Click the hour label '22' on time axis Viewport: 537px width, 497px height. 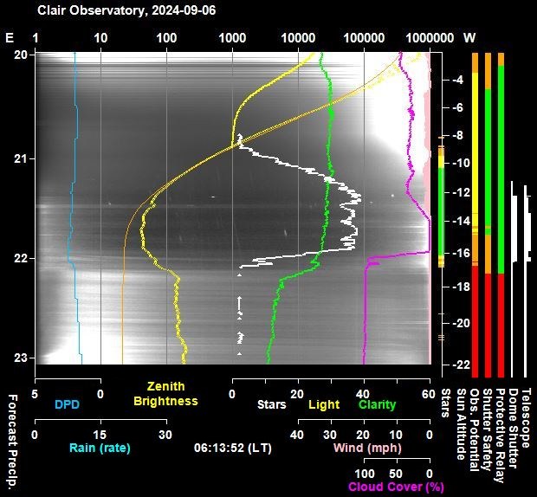tap(22, 258)
